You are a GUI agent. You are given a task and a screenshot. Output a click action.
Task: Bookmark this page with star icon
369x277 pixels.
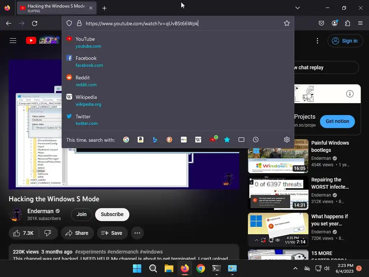pos(286,23)
